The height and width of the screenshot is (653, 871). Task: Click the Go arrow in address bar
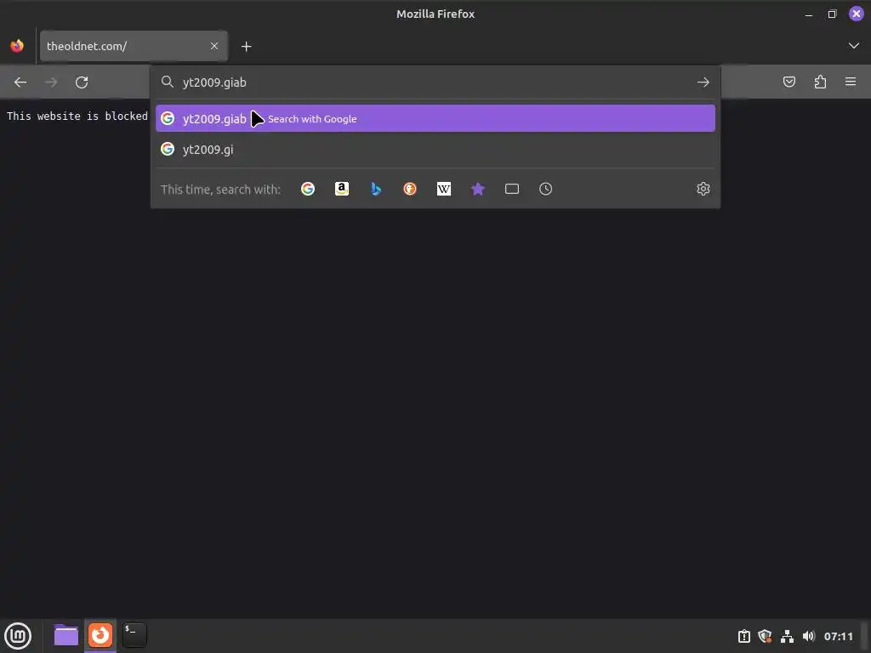coord(703,82)
